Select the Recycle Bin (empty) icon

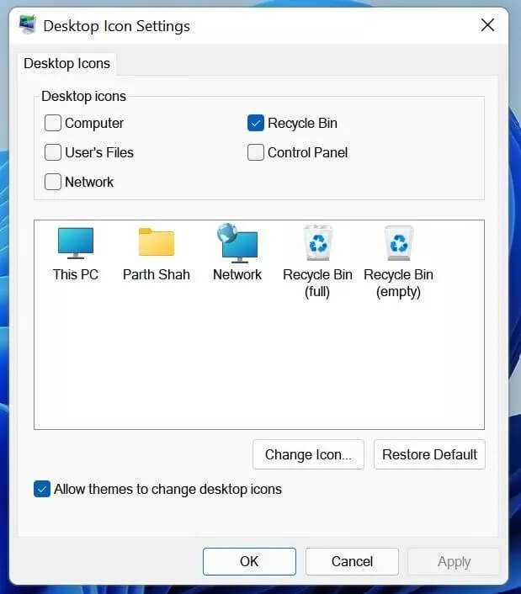(399, 243)
